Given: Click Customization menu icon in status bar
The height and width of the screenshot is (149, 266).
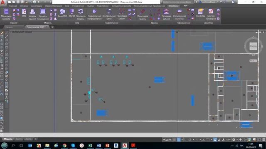Looking at the screenshot, I should tap(264, 139).
